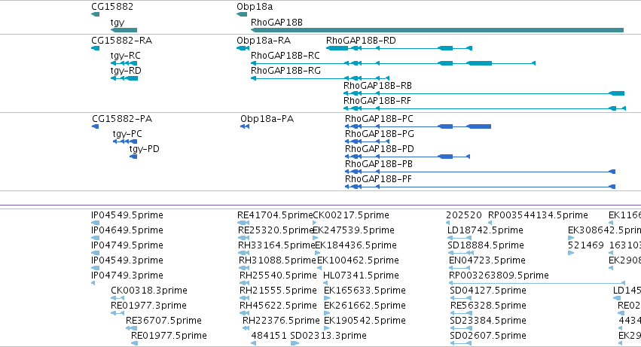The width and height of the screenshot is (641, 347).
Task: Click the tgy gene arrow glyph
Action: [124, 30]
